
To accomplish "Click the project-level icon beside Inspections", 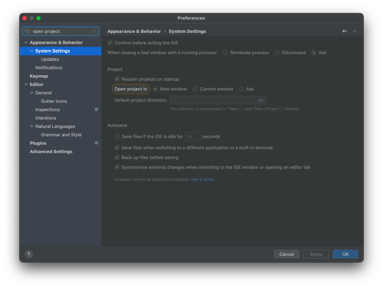I will coord(97,109).
